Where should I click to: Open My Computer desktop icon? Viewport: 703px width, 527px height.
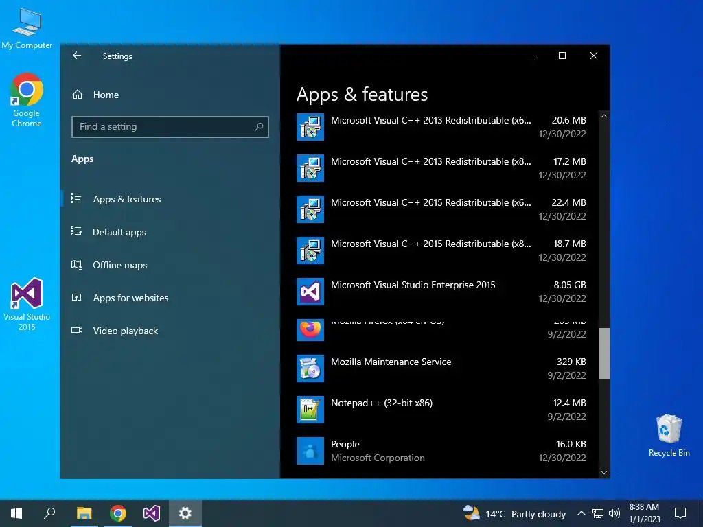(x=27, y=29)
